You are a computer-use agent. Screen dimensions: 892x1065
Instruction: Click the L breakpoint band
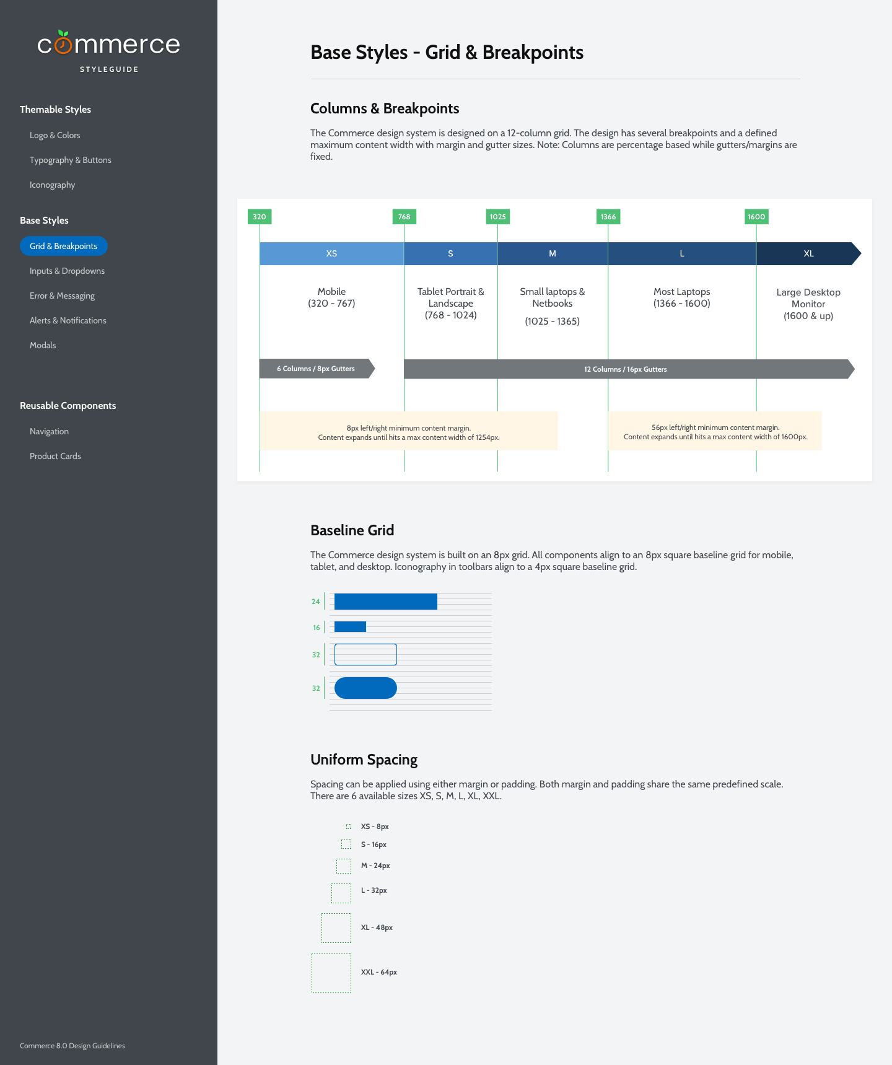(x=682, y=253)
